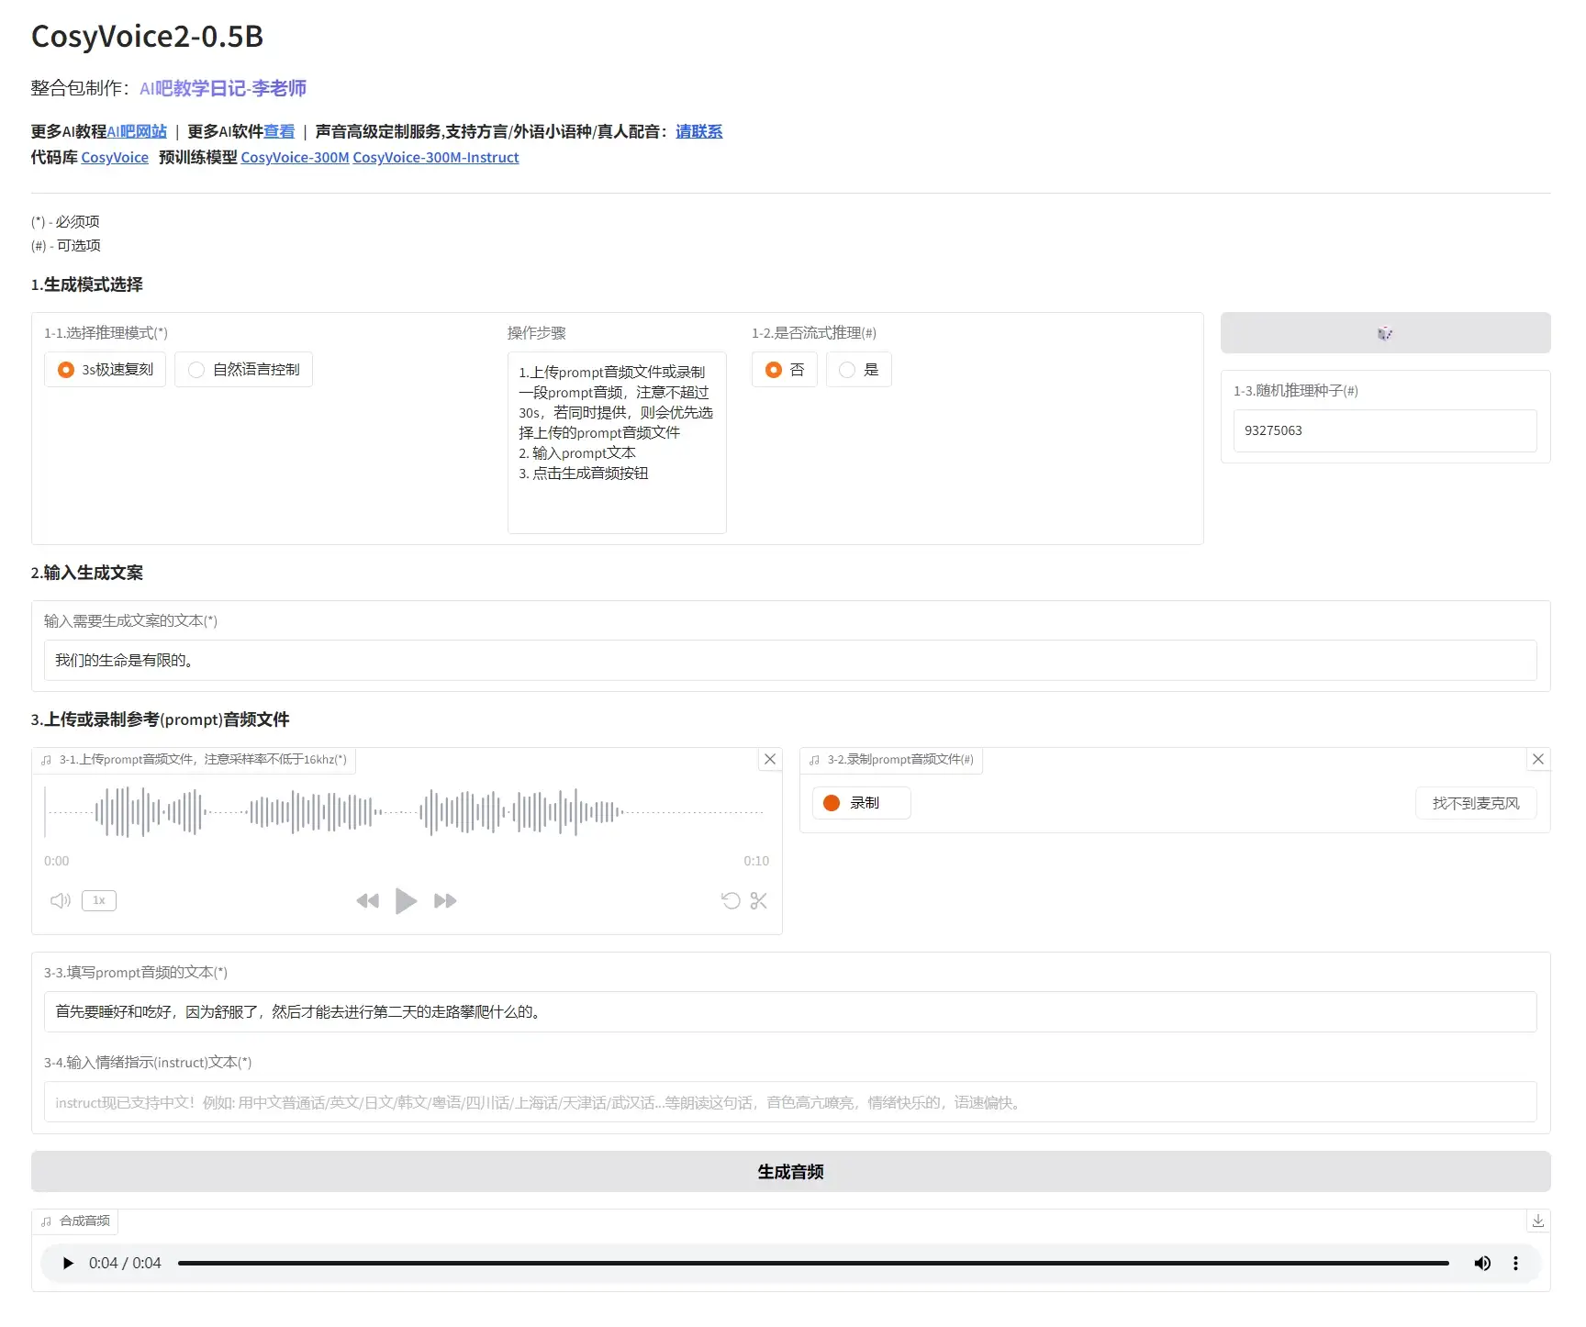
Task: Seek within the prompt audio waveform
Action: pyautogui.click(x=406, y=812)
